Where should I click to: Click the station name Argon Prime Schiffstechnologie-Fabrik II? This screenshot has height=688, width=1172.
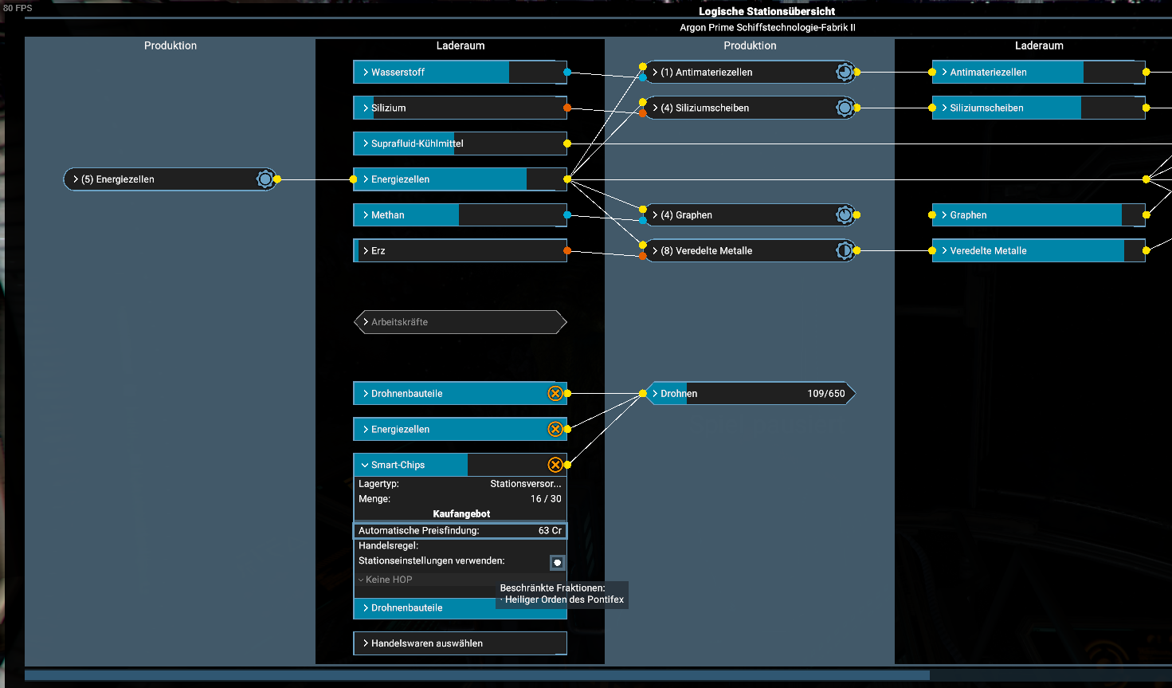pos(767,28)
